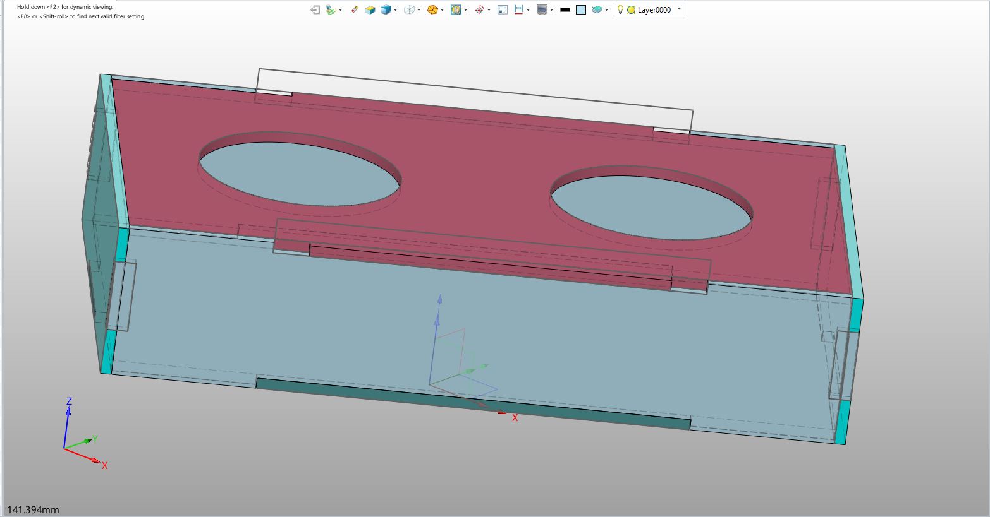Viewport: 990px width, 517px height.
Task: Toggle the layer light bulb visibility
Action: [621, 9]
